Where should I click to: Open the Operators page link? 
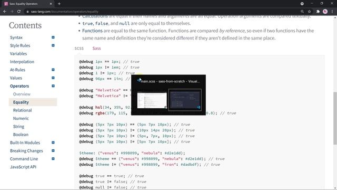19,86
